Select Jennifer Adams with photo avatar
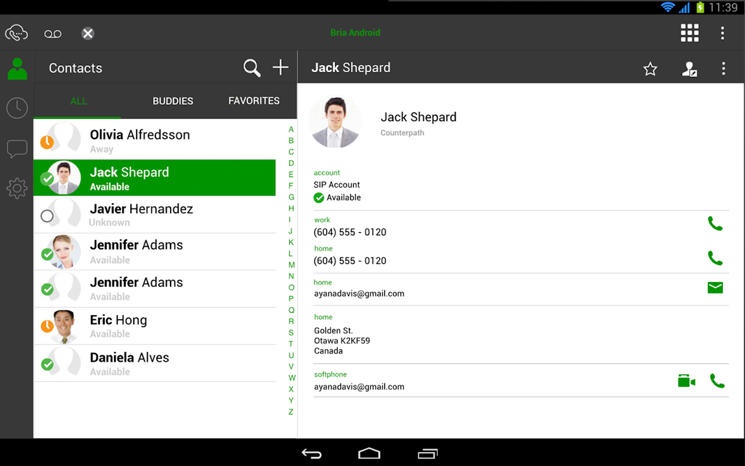Screen dimensions: 745x466 [x=154, y=252]
